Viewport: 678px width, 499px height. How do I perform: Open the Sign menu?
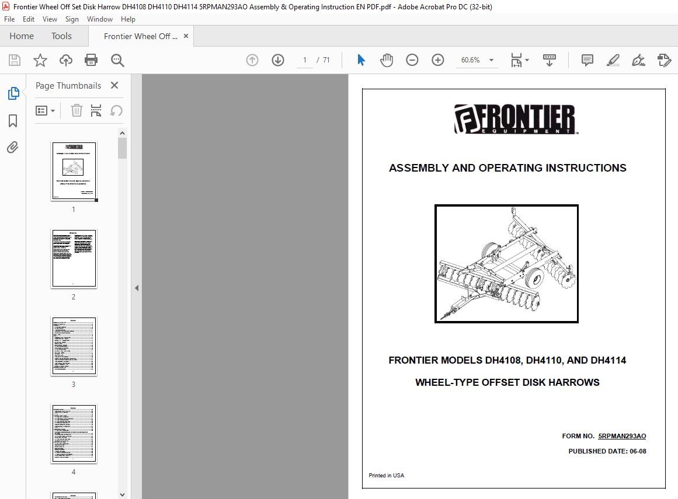(72, 19)
